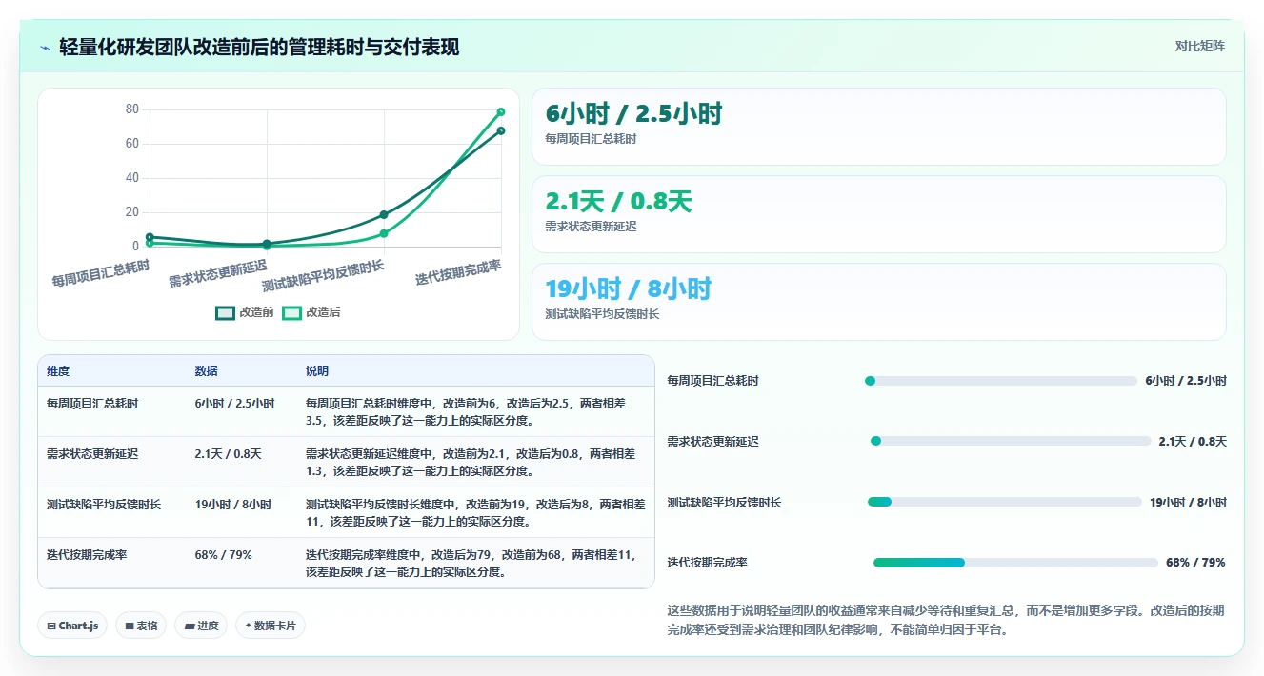The image size is (1264, 676).
Task: Select table cell 每周项目汇总耗时
Action: 92,404
